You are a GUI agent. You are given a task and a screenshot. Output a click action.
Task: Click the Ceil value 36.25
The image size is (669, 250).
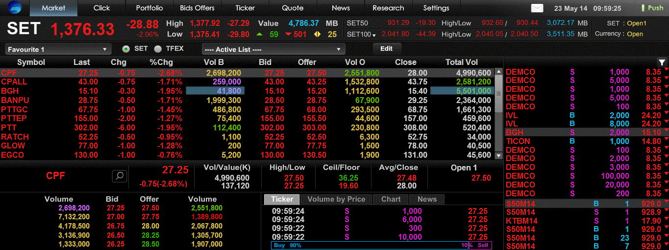(x=348, y=178)
